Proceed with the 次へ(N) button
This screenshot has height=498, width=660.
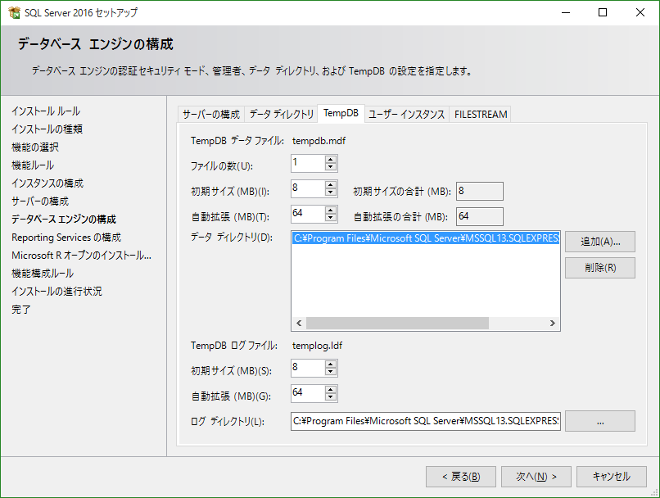click(530, 477)
